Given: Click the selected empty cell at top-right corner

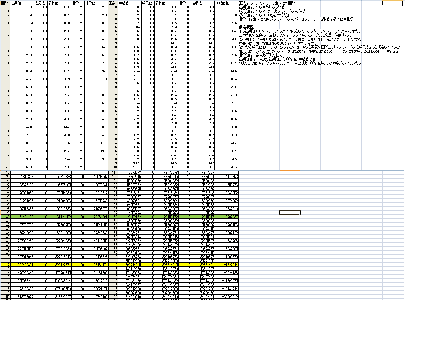Looking at the screenshot, I should click(x=392, y=3).
